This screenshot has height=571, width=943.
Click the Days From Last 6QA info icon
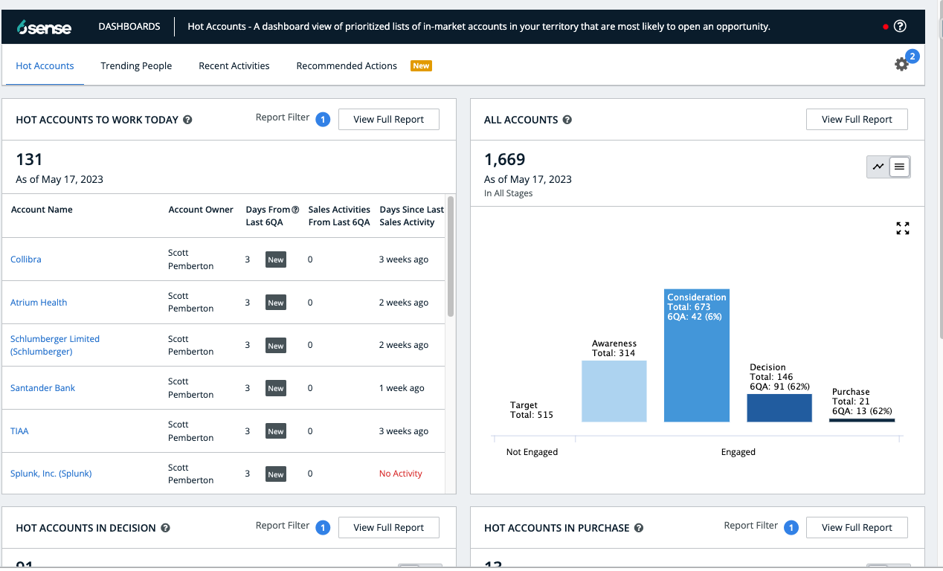(295, 210)
